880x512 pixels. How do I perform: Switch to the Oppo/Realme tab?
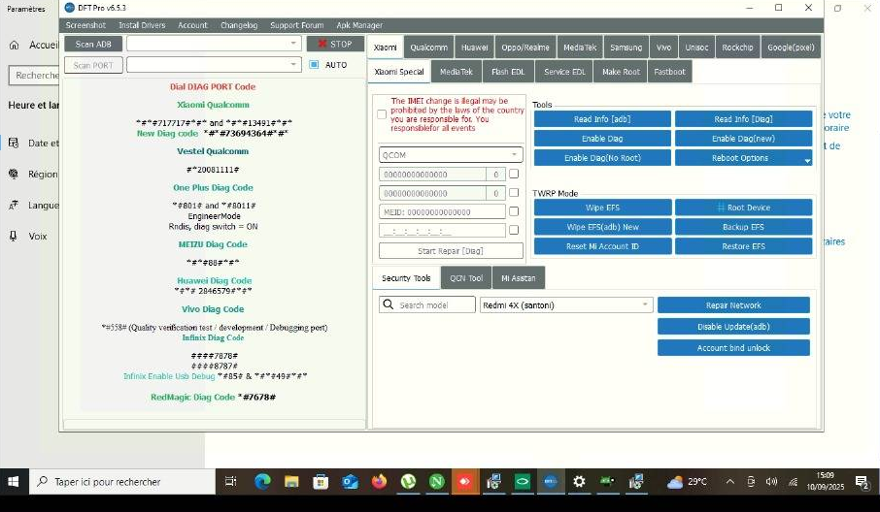525,48
